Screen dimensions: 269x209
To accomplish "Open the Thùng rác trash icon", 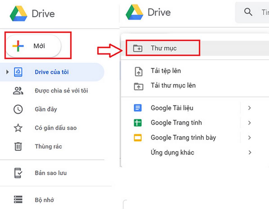I will [18, 146].
